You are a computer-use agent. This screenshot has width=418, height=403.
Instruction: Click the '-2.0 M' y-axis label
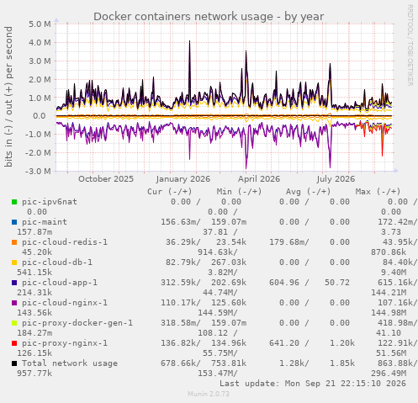click(x=38, y=153)
